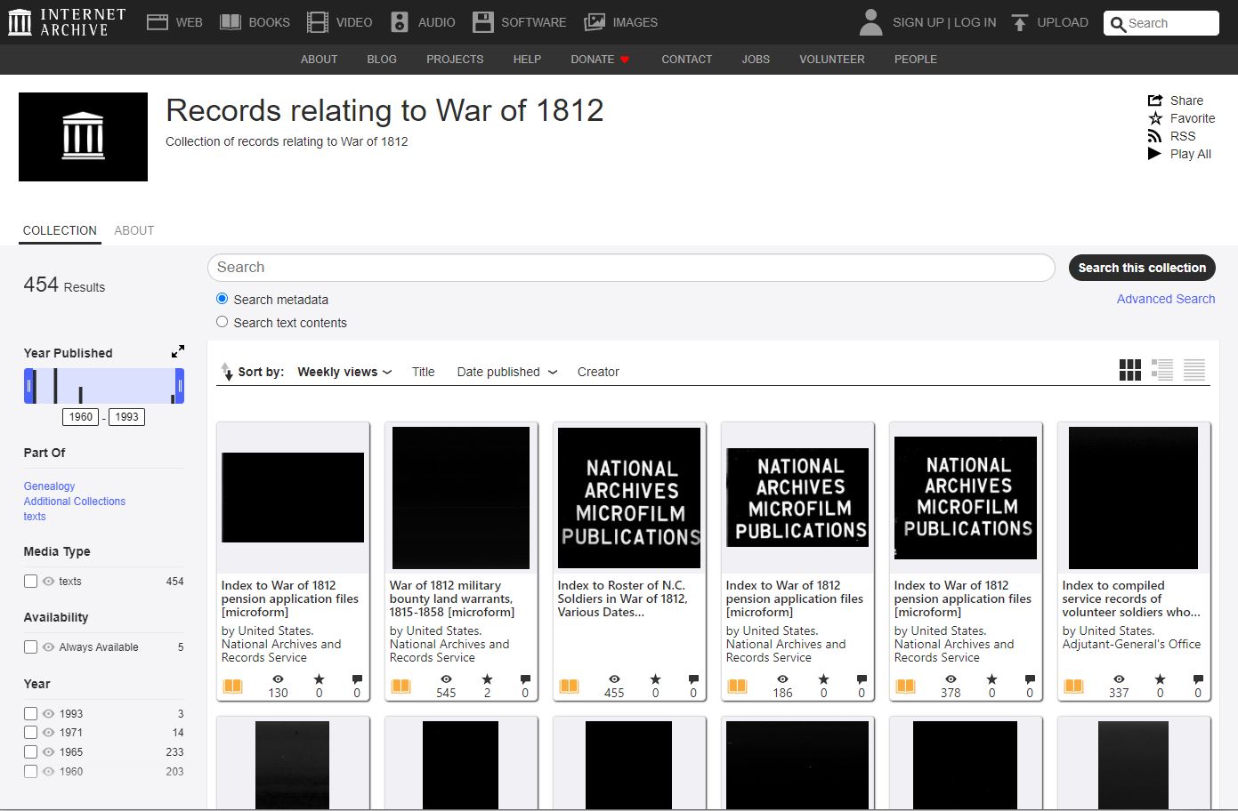
Task: Select Search metadata radio button
Action: [x=222, y=299]
